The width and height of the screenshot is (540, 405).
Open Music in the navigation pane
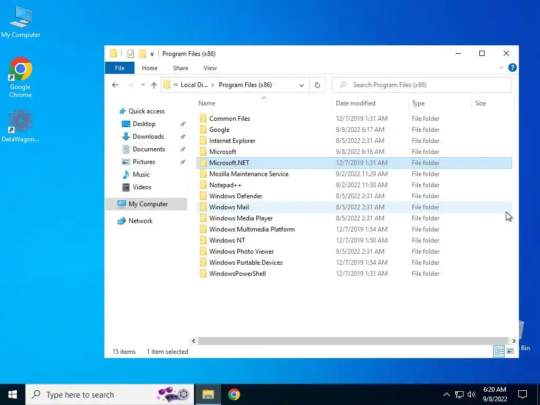point(141,174)
